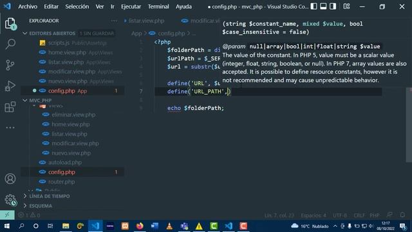Open config.php in the MVC_PHP tree
This screenshot has width=412, height=232.
[x=73, y=172]
